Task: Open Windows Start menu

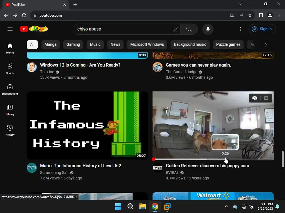Action: [118, 206]
